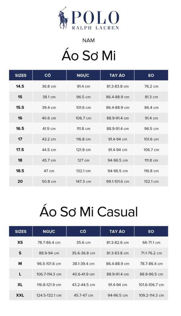Select the 109.2-114.3 cm waist value
The image size is (181, 316).
[x=151, y=295]
